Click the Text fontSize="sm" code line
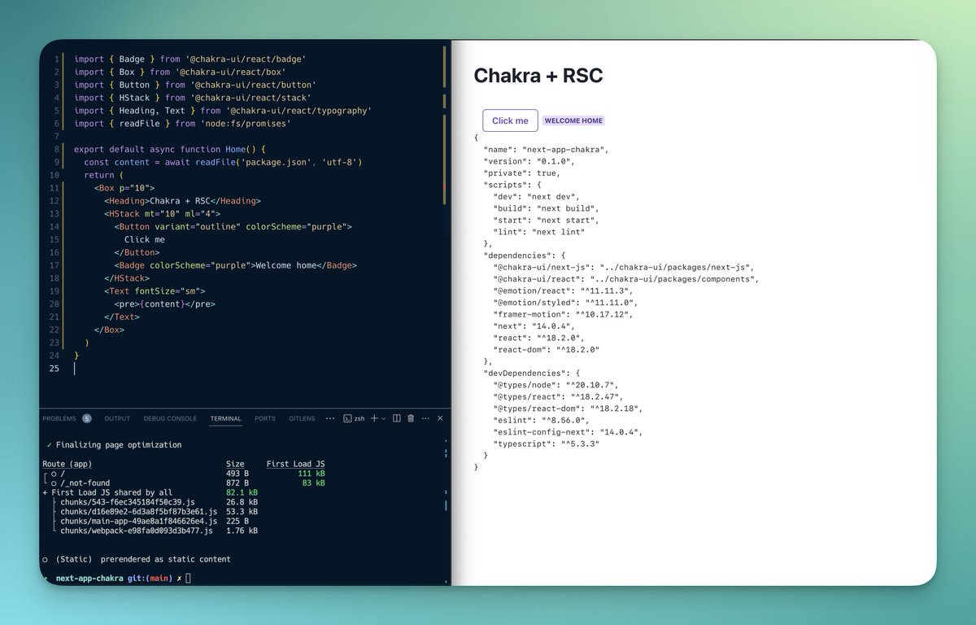976x625 pixels. pyautogui.click(x=155, y=291)
